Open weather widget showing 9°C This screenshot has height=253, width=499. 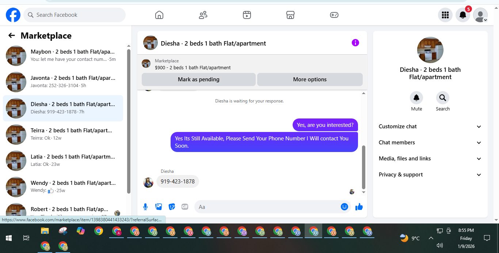pyautogui.click(x=410, y=238)
